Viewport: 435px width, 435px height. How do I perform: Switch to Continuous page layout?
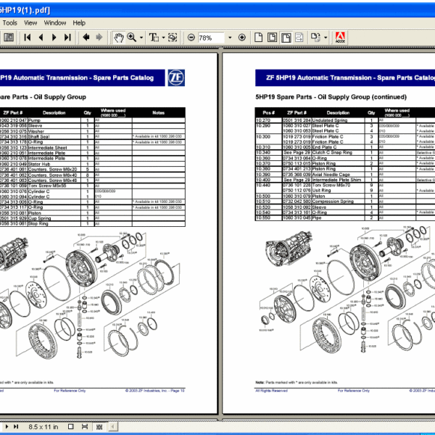[x=85, y=426]
